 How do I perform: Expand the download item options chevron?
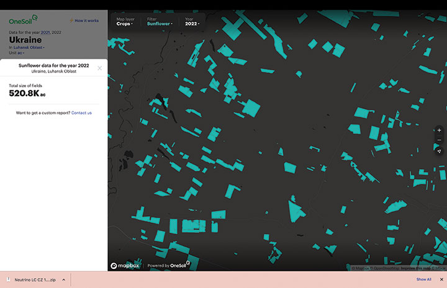click(63, 280)
